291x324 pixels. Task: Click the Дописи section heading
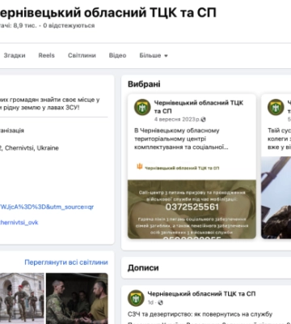[143, 268]
